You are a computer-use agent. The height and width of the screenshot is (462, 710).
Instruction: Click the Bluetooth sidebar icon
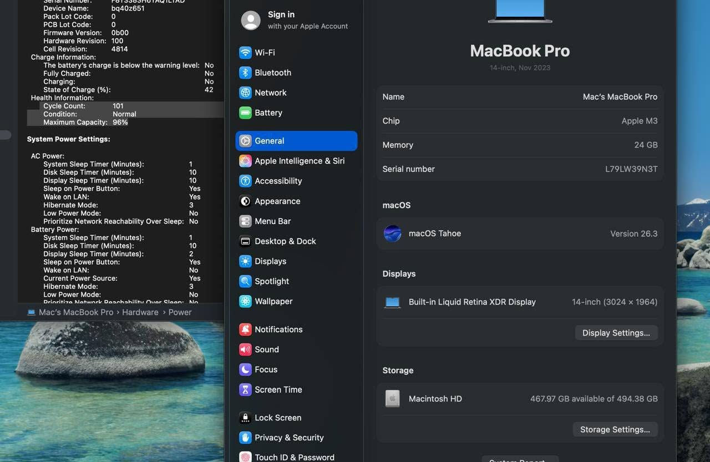point(245,73)
